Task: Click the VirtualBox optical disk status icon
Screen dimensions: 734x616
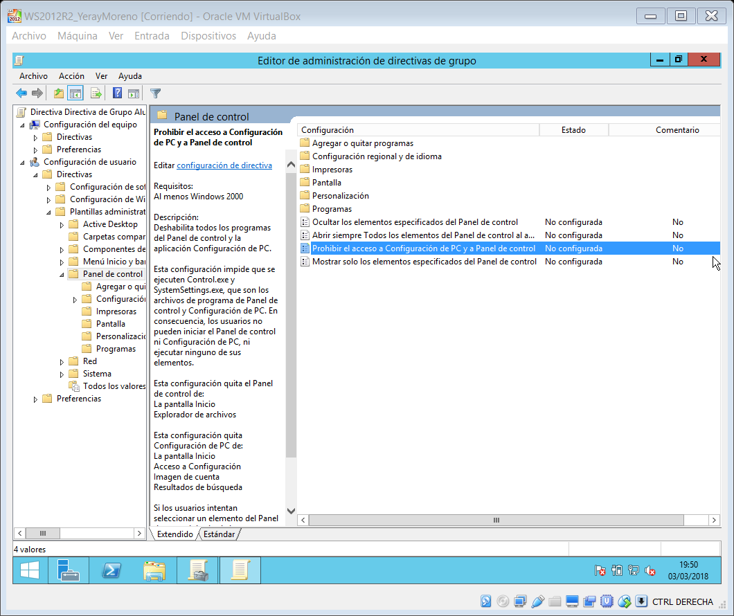Action: (503, 601)
